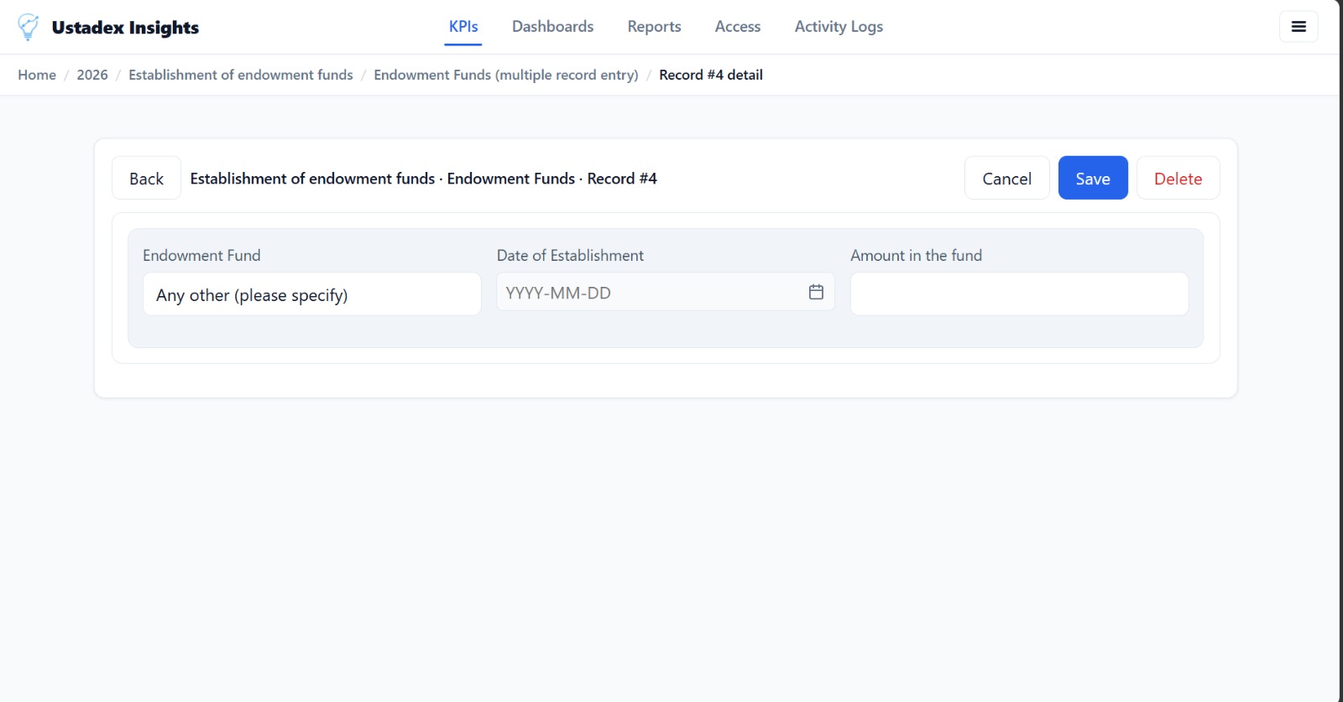Open Establishment of endowment funds breadcrumb
Screen dimensions: 1343x702
point(241,75)
